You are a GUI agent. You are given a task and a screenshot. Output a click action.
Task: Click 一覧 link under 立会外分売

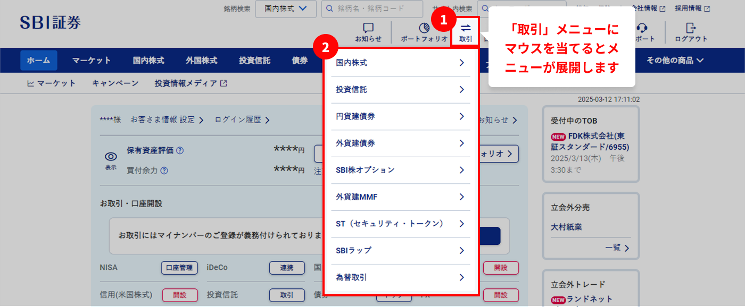(x=617, y=248)
